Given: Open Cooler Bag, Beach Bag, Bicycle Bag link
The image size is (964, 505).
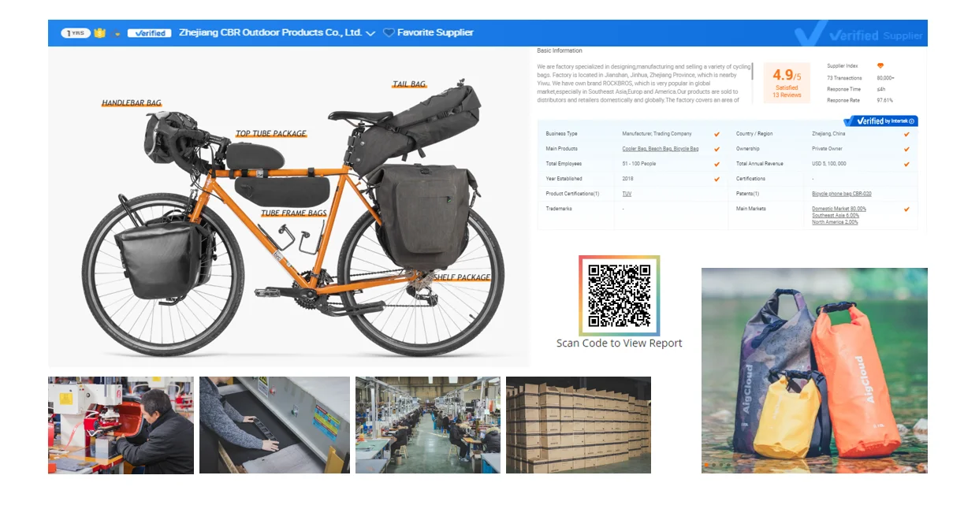Looking at the screenshot, I should 661,149.
